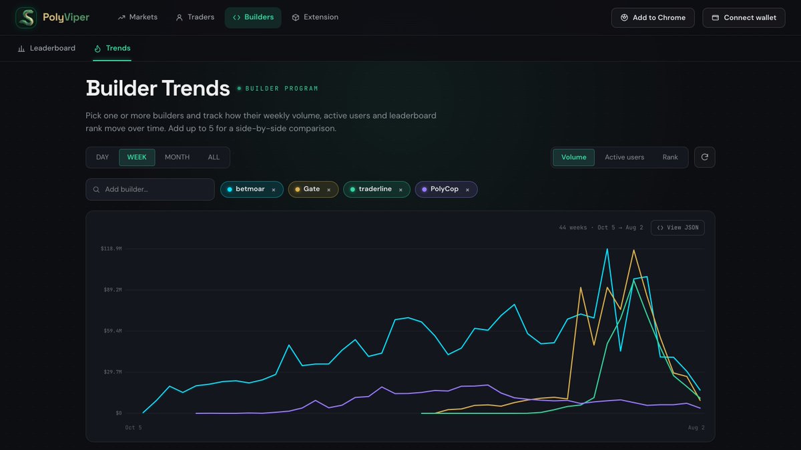This screenshot has width=801, height=450.
Task: Click the $59.4M axis label
Action: [112, 331]
